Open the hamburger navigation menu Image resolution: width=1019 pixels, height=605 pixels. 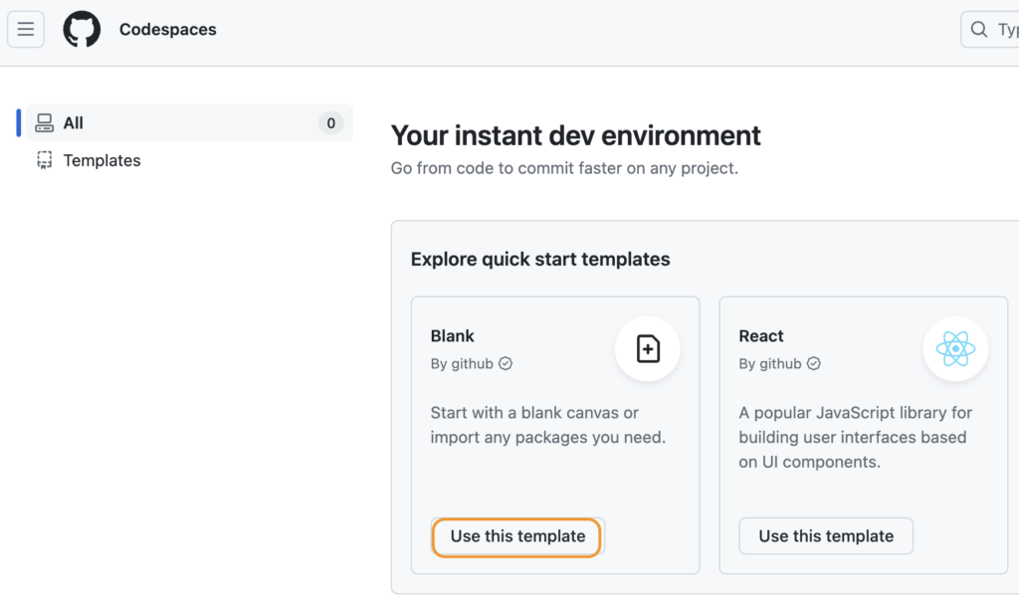26,29
